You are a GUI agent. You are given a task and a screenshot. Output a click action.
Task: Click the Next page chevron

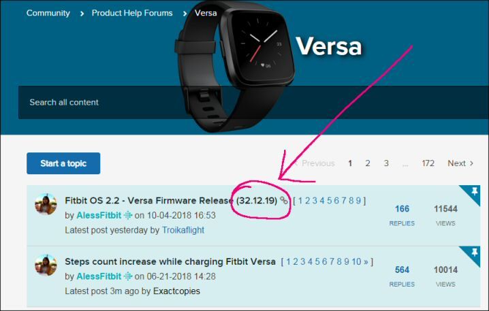click(x=471, y=163)
